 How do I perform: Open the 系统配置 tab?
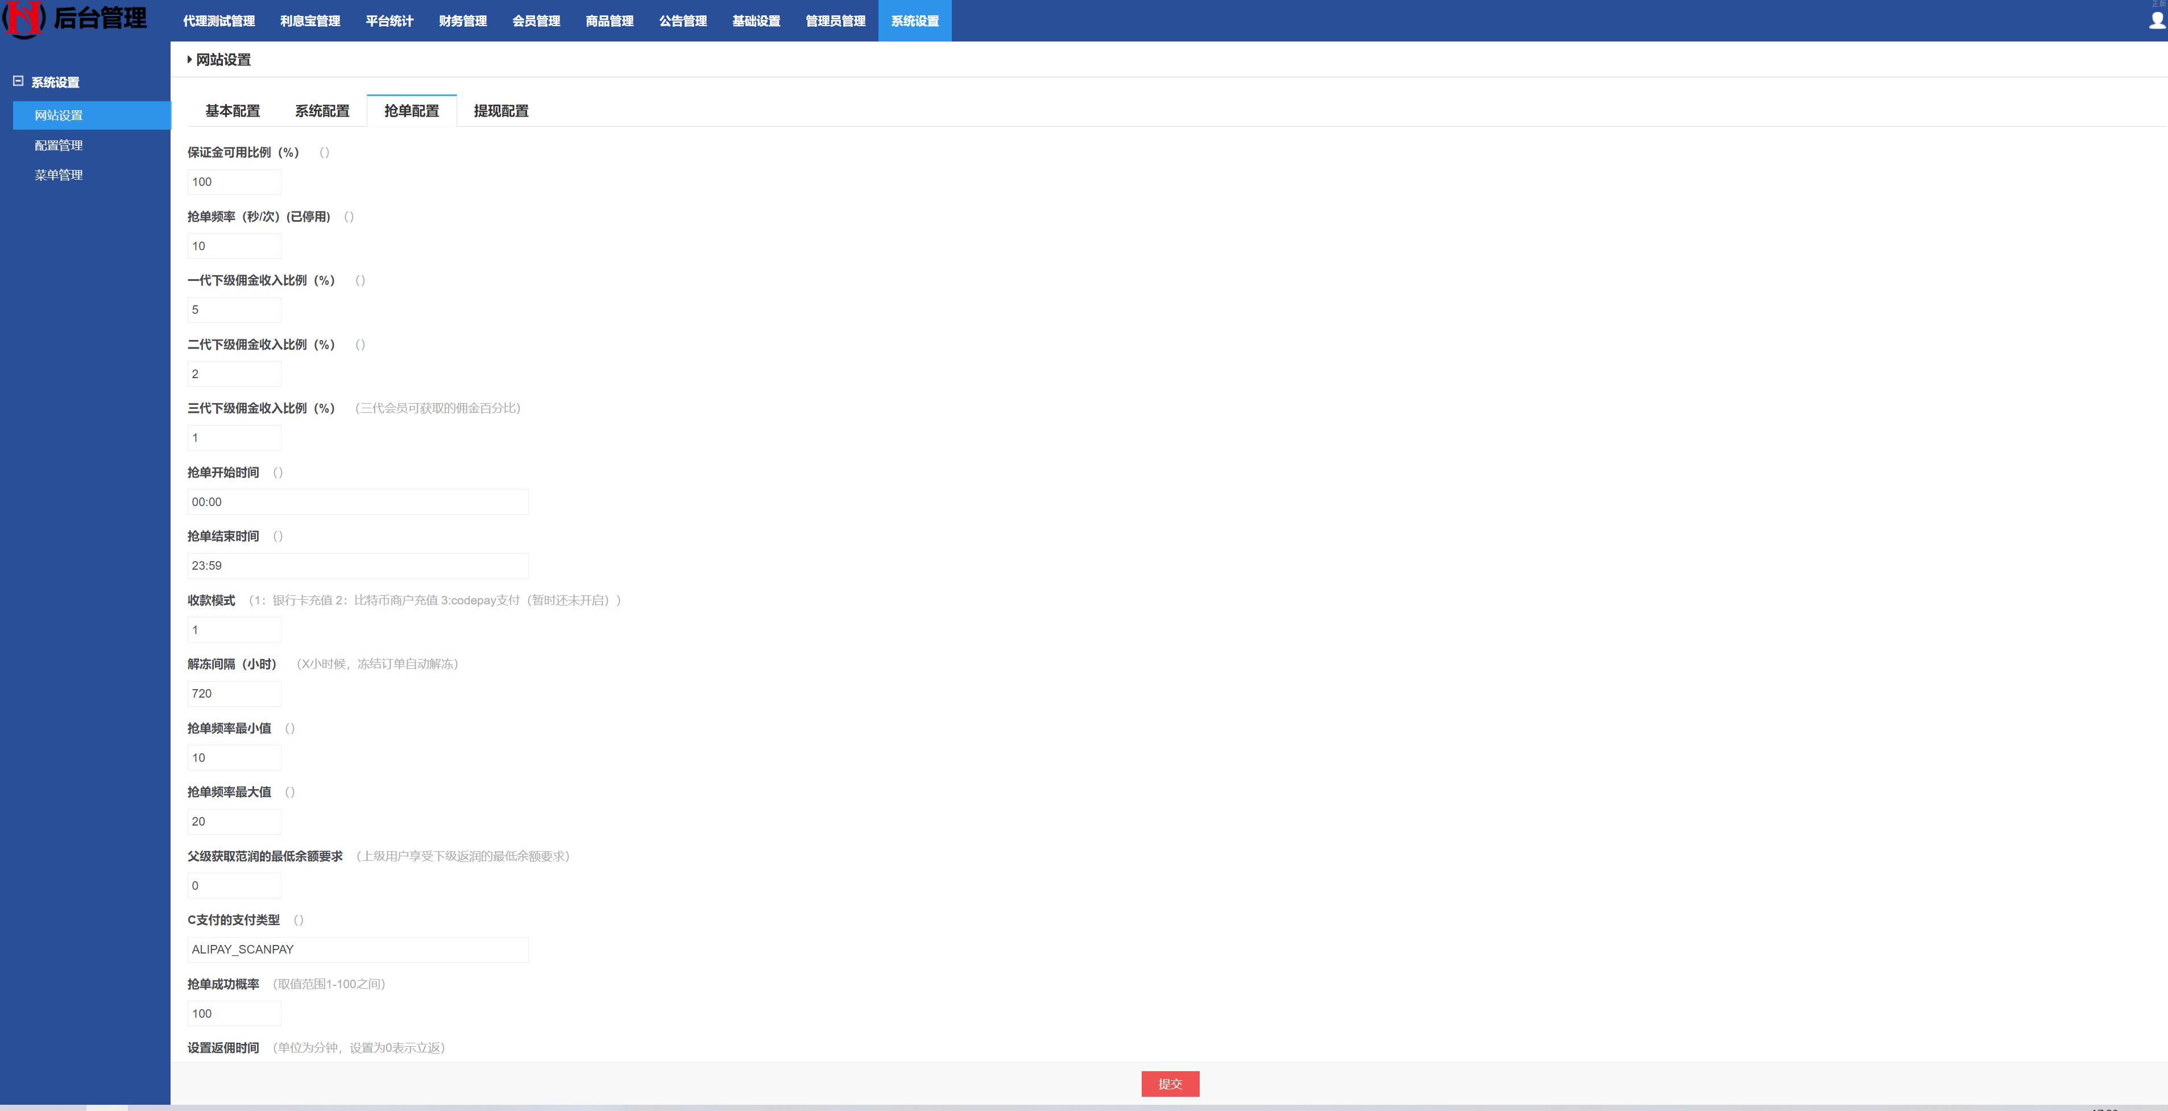[321, 111]
